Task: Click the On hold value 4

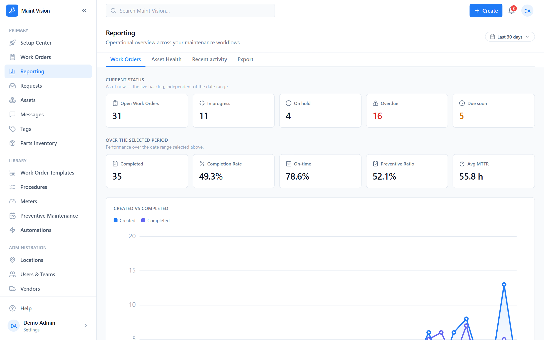Action: pos(288,116)
